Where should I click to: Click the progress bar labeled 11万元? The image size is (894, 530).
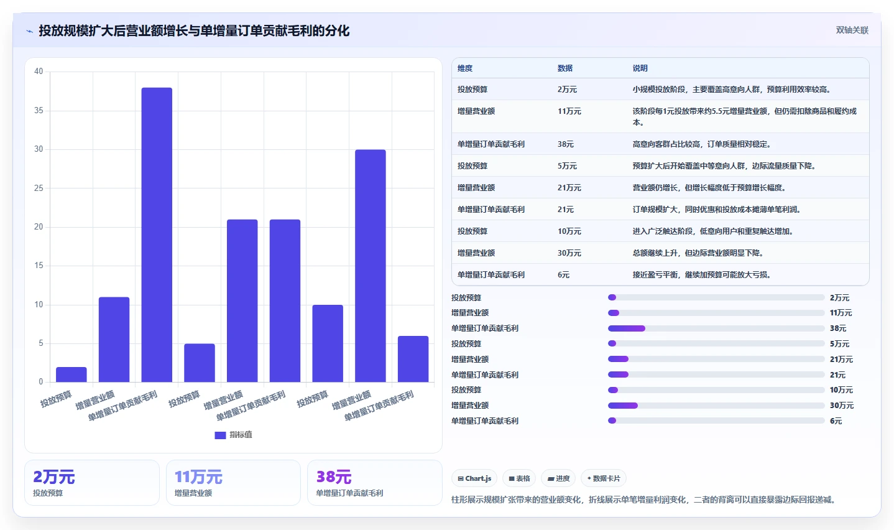716,313
